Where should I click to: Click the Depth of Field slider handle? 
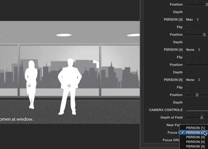202,117
